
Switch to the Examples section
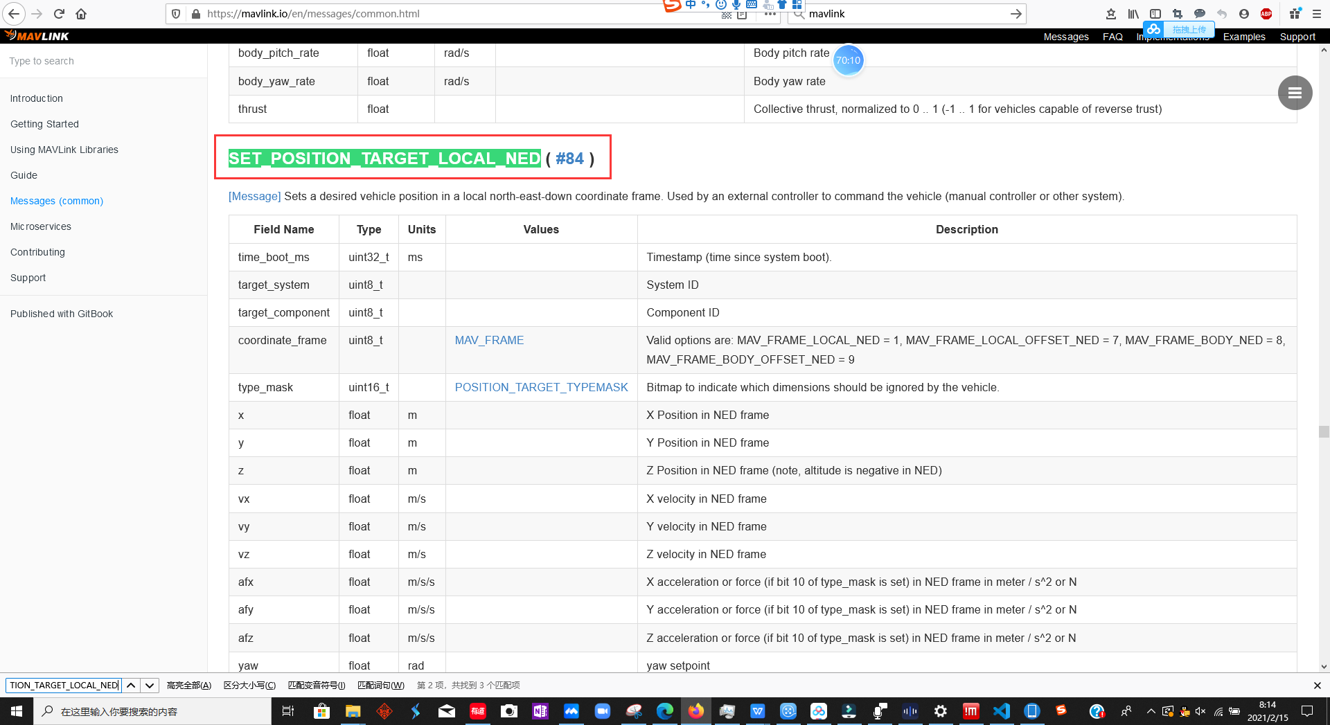pyautogui.click(x=1243, y=37)
